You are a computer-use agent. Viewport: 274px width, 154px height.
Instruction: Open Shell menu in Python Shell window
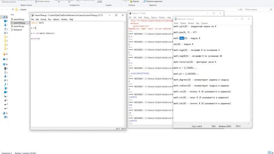pos(140,18)
